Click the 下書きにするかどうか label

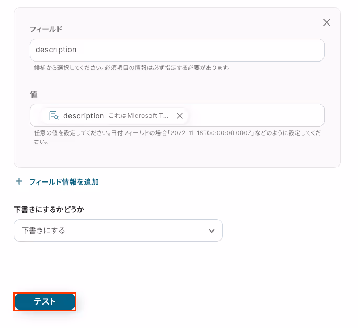[49, 209]
